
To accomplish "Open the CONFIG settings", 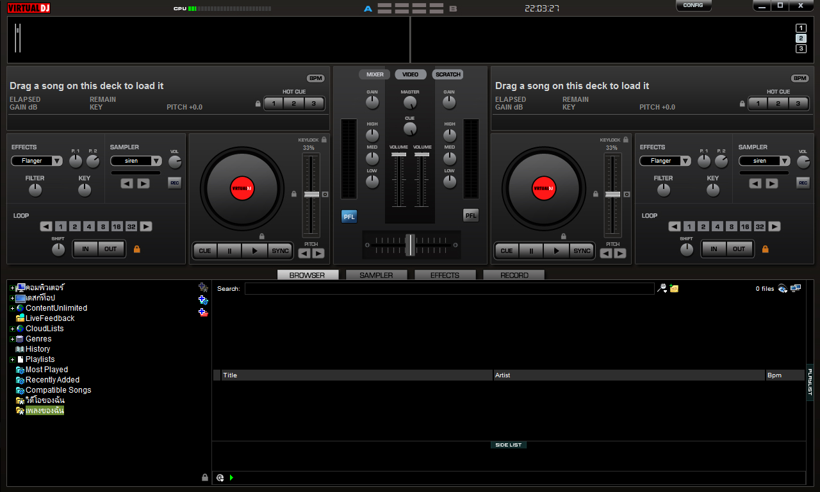I will coord(693,6).
